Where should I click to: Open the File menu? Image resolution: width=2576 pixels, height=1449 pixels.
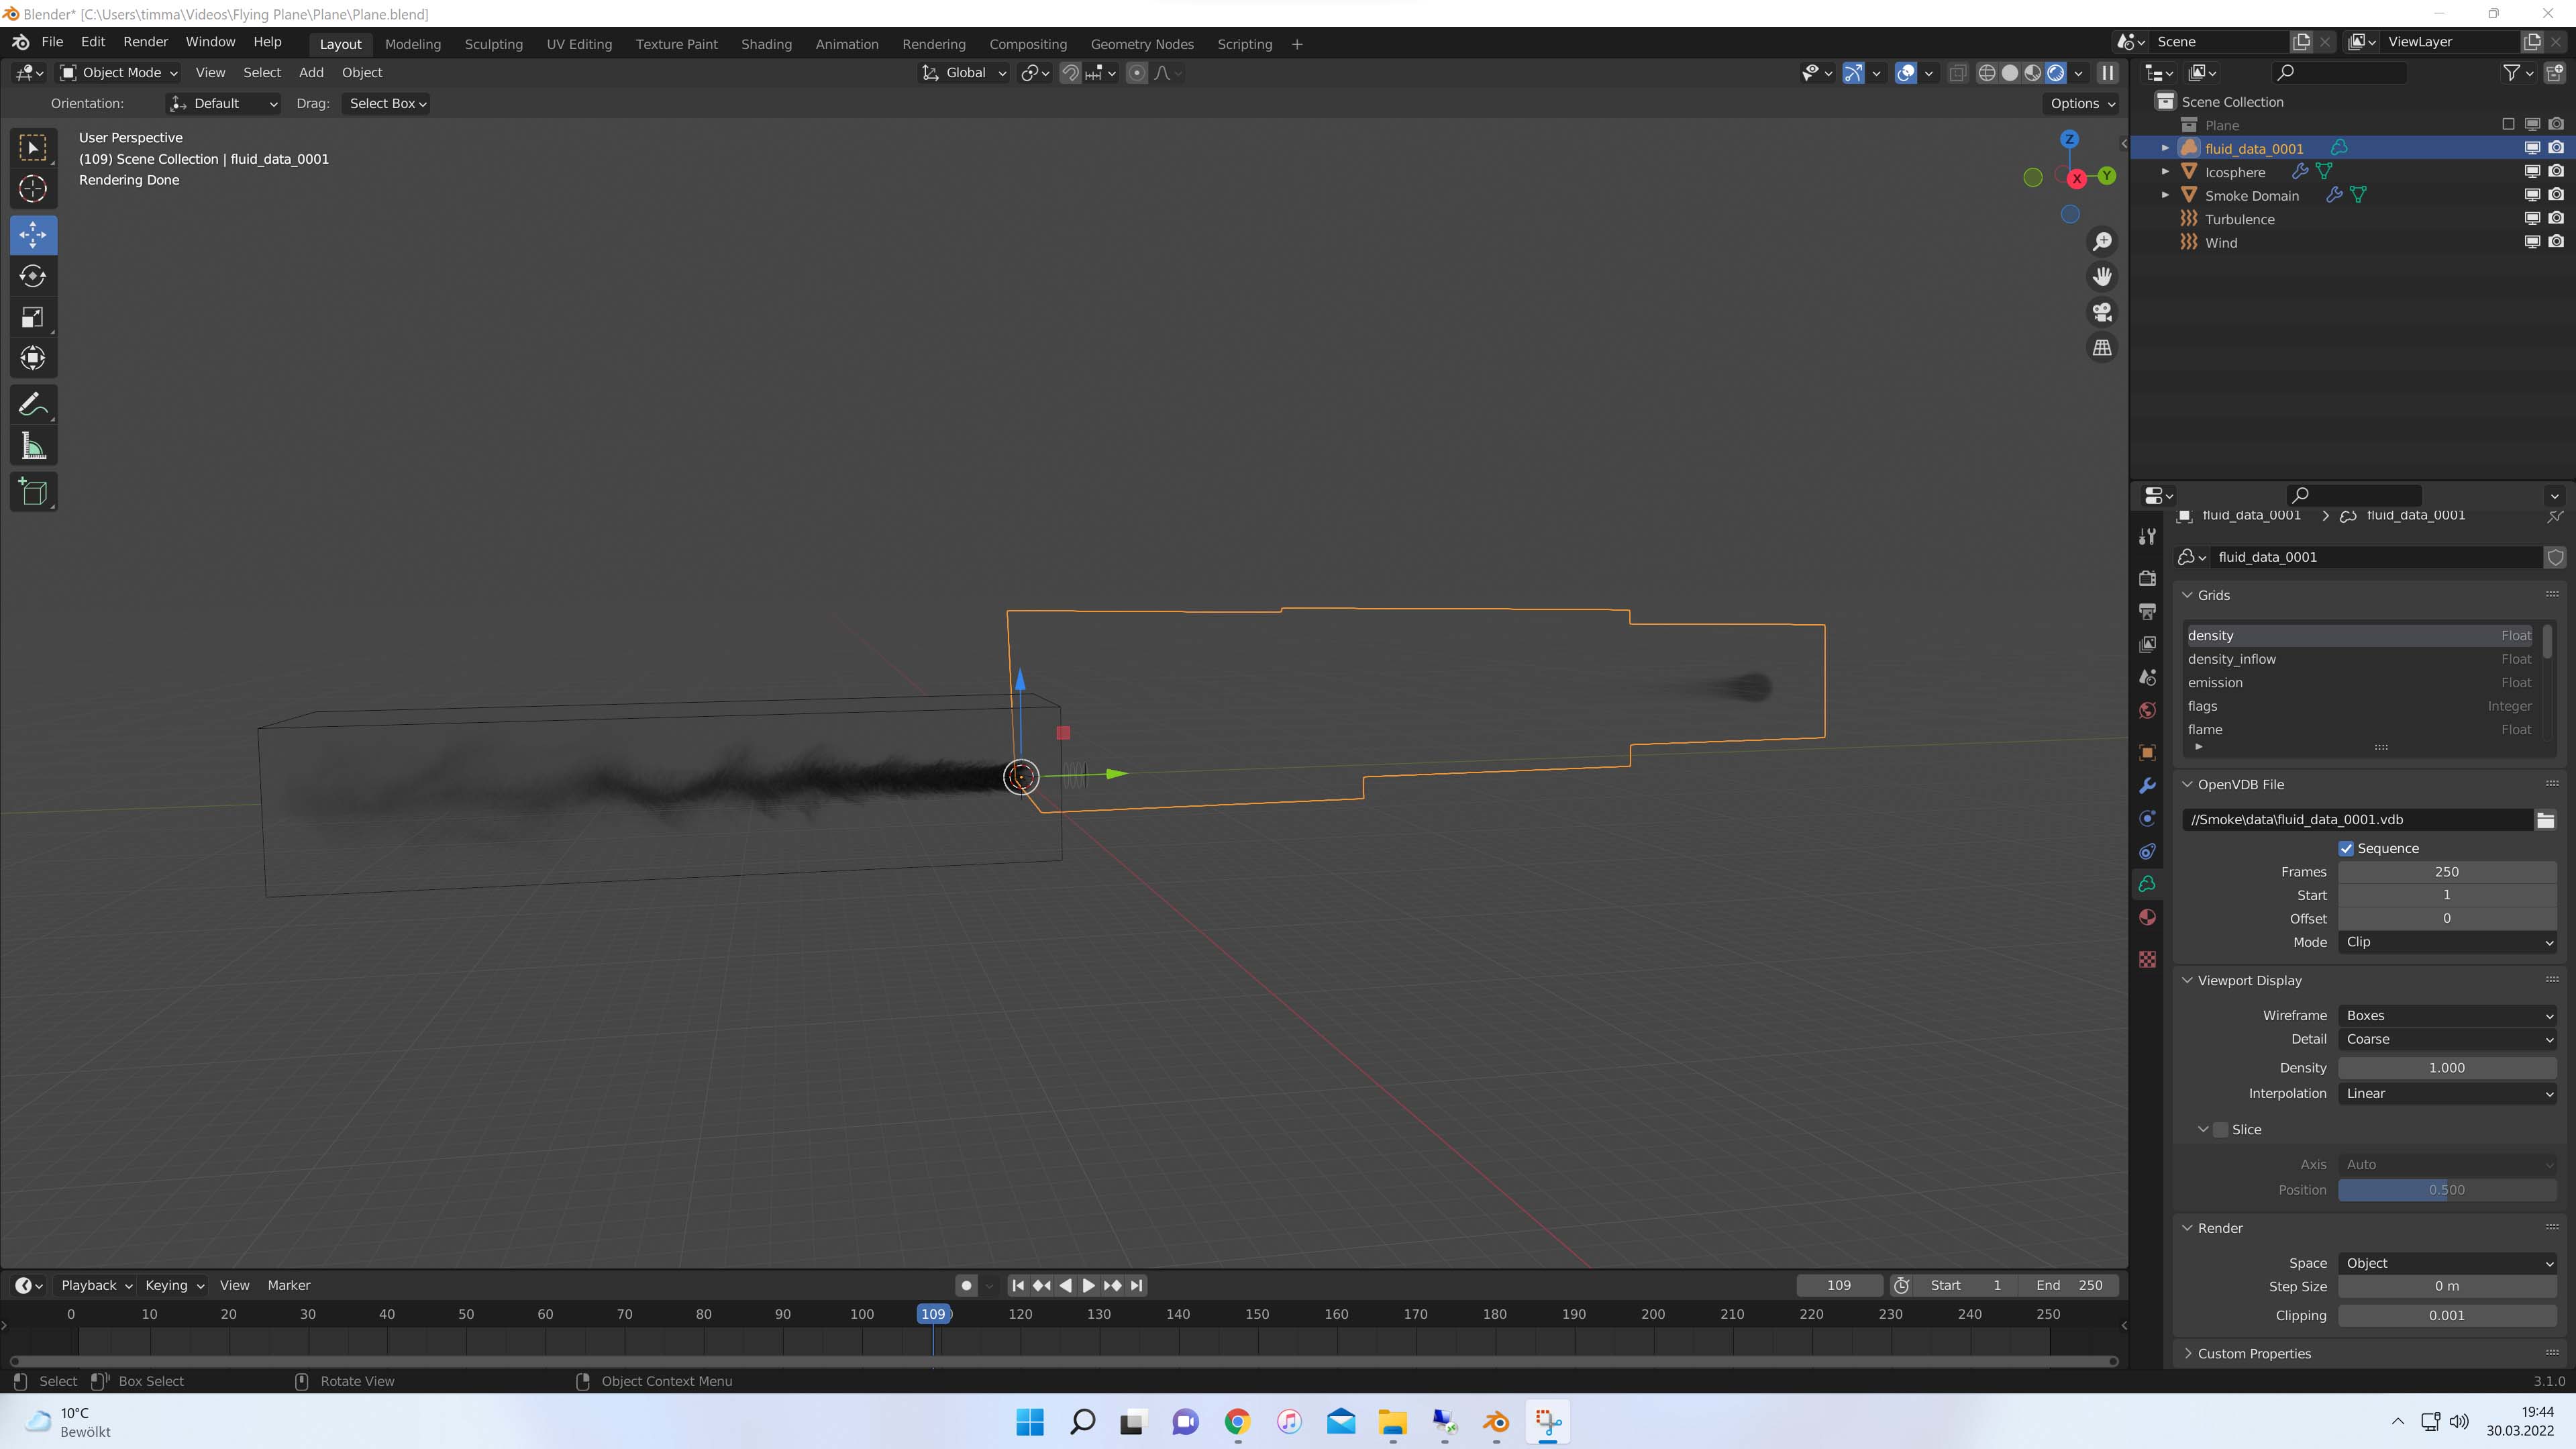[x=52, y=42]
